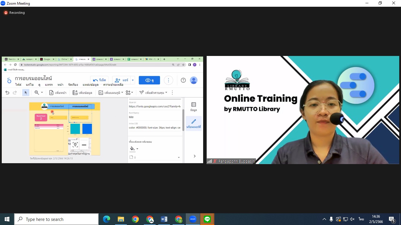The height and width of the screenshot is (225, 401).
Task: Open the เพิ่มตัวควบคุม (add control) dropdown
Action: click(153, 93)
